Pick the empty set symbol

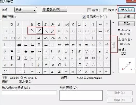coord(80,51)
